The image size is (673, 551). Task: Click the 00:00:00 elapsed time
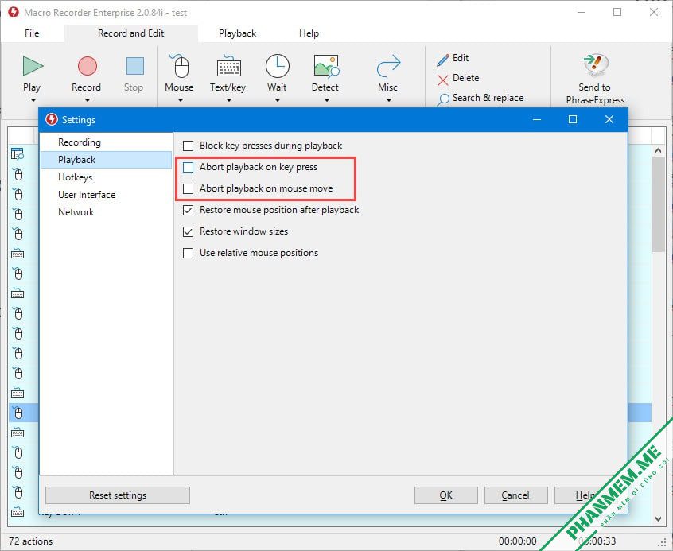coord(517,541)
